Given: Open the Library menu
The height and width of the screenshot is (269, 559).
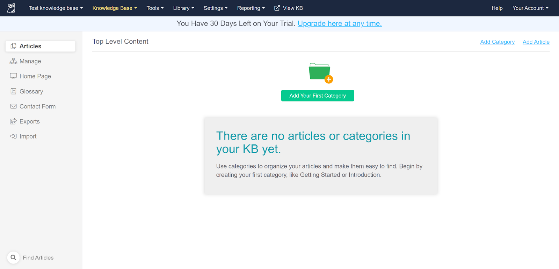Looking at the screenshot, I should (x=183, y=8).
